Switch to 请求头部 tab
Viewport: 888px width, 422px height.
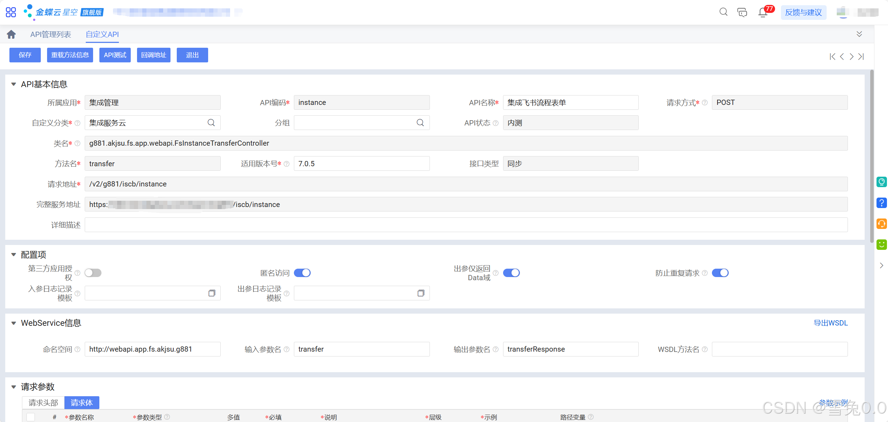pos(43,403)
